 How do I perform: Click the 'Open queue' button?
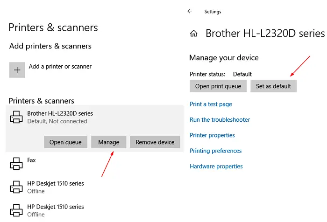pyautogui.click(x=65, y=142)
